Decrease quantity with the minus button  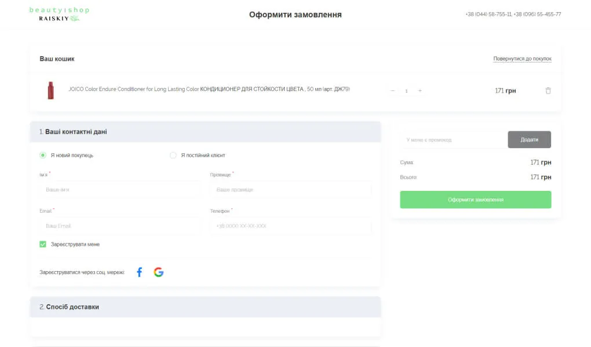[x=392, y=91]
